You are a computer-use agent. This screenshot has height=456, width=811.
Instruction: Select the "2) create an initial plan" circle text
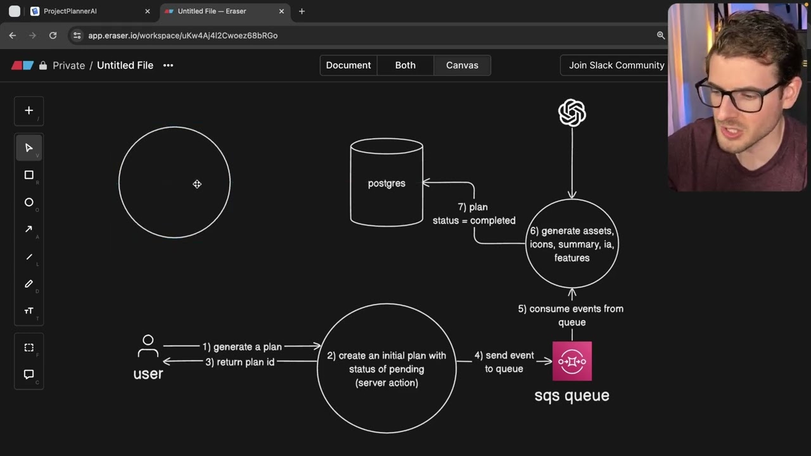tap(386, 369)
